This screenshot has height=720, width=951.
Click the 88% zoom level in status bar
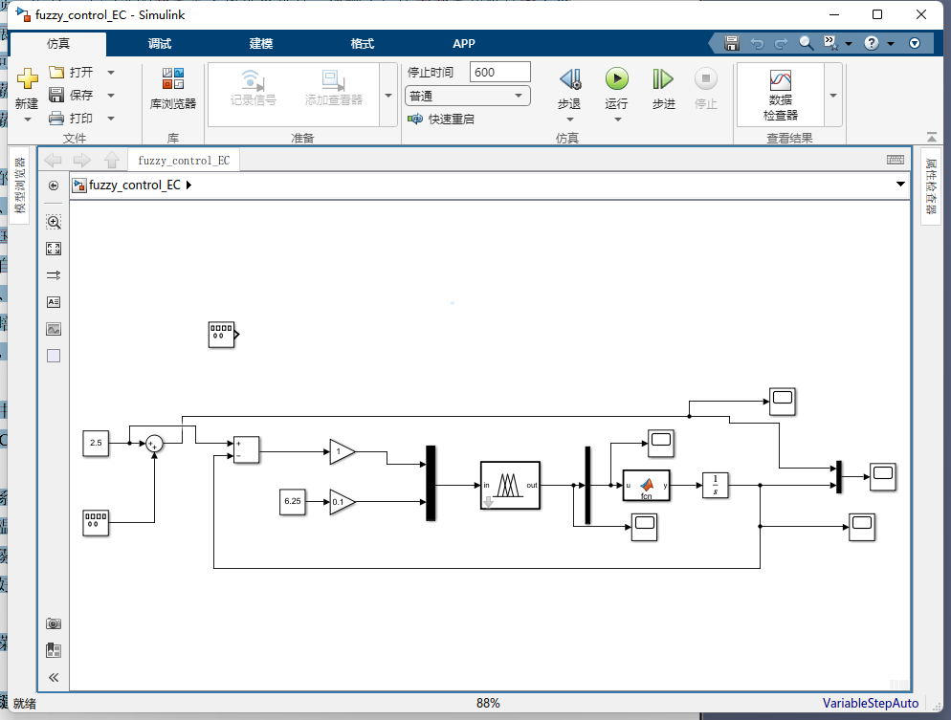tap(488, 703)
